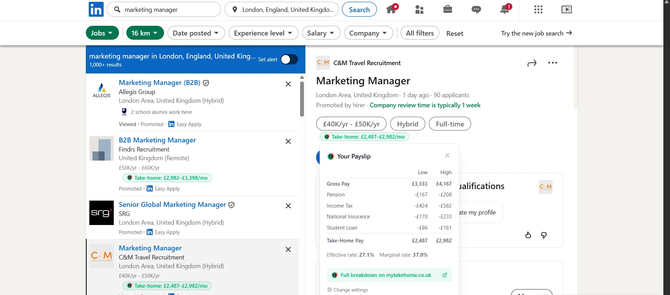The image size is (670, 295).
Task: Click the verified shield next to Senior Global Marketing Manager
Action: point(231,205)
